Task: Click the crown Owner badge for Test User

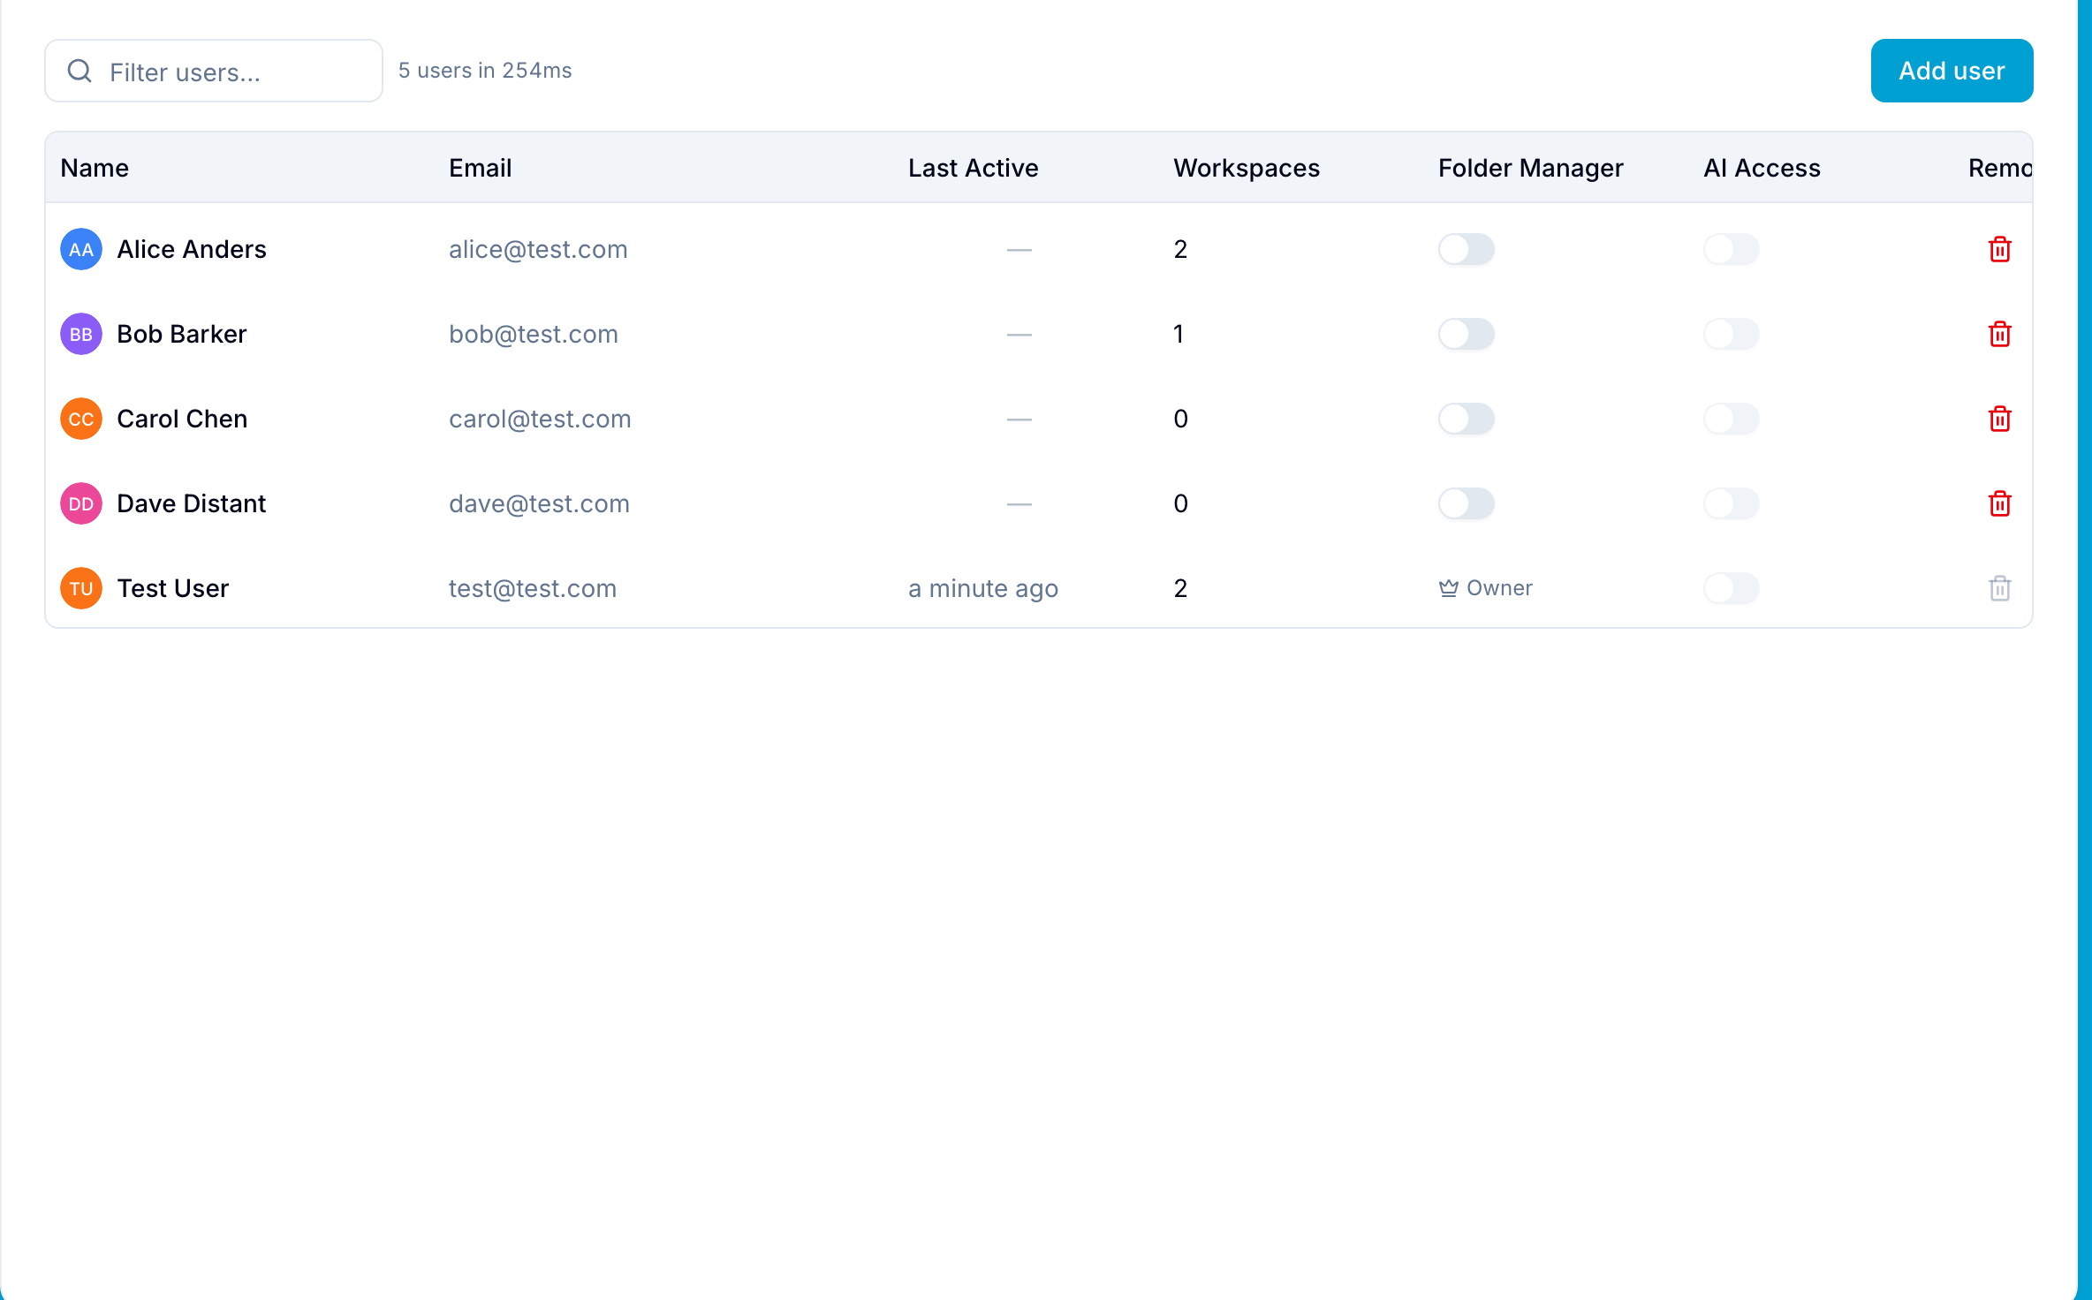Action: point(1485,588)
